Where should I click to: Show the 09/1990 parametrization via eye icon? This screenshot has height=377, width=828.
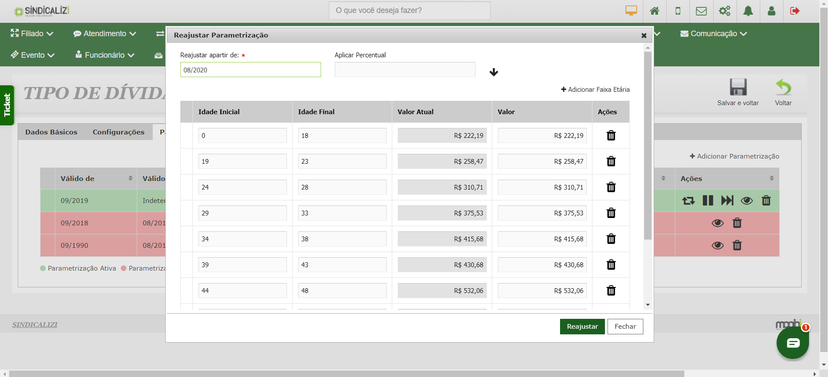coord(718,245)
